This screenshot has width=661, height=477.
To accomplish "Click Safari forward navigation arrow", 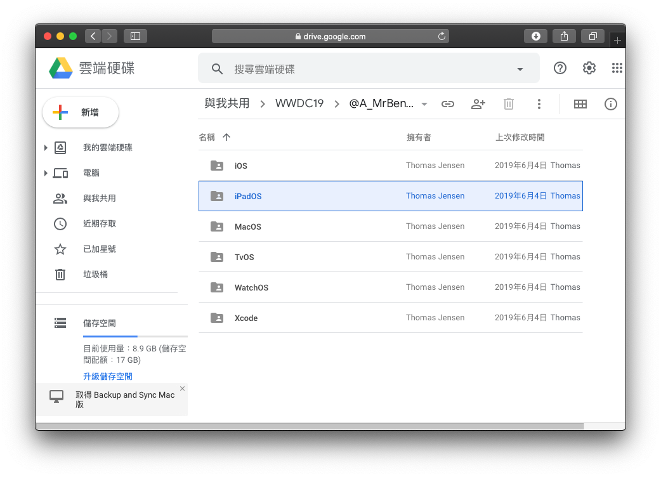I will pos(109,36).
